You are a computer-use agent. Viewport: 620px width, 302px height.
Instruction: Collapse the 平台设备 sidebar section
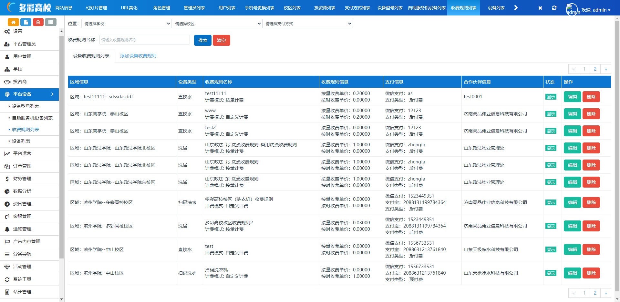[29, 94]
